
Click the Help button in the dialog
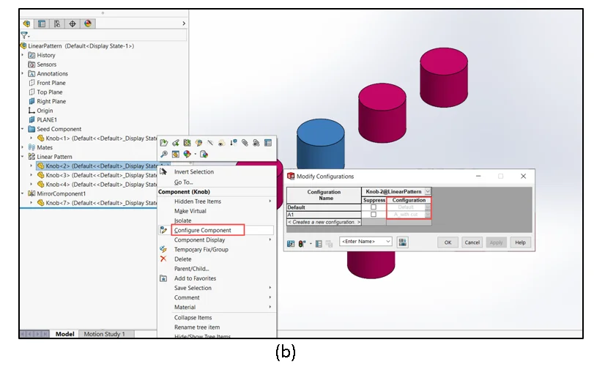pos(520,242)
